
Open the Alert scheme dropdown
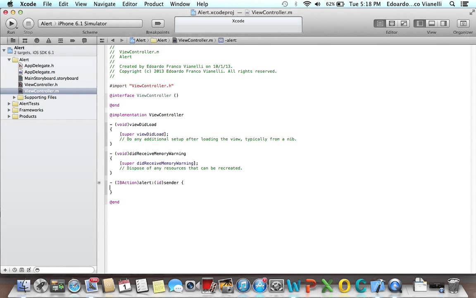46,24
